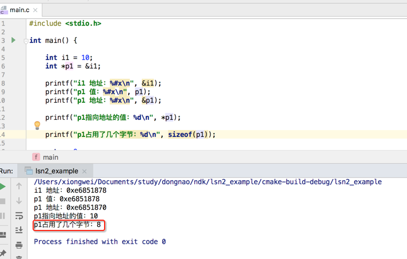The image size is (407, 259).
Task: Click line number 8 in the gutter
Action: (3, 83)
